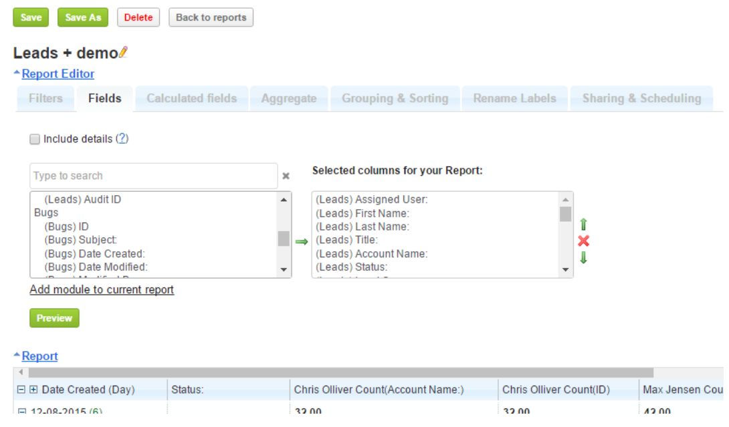Select (Leads) Account Name: in selected columns
Viewport: 729px width, 427px height.
[x=371, y=254]
